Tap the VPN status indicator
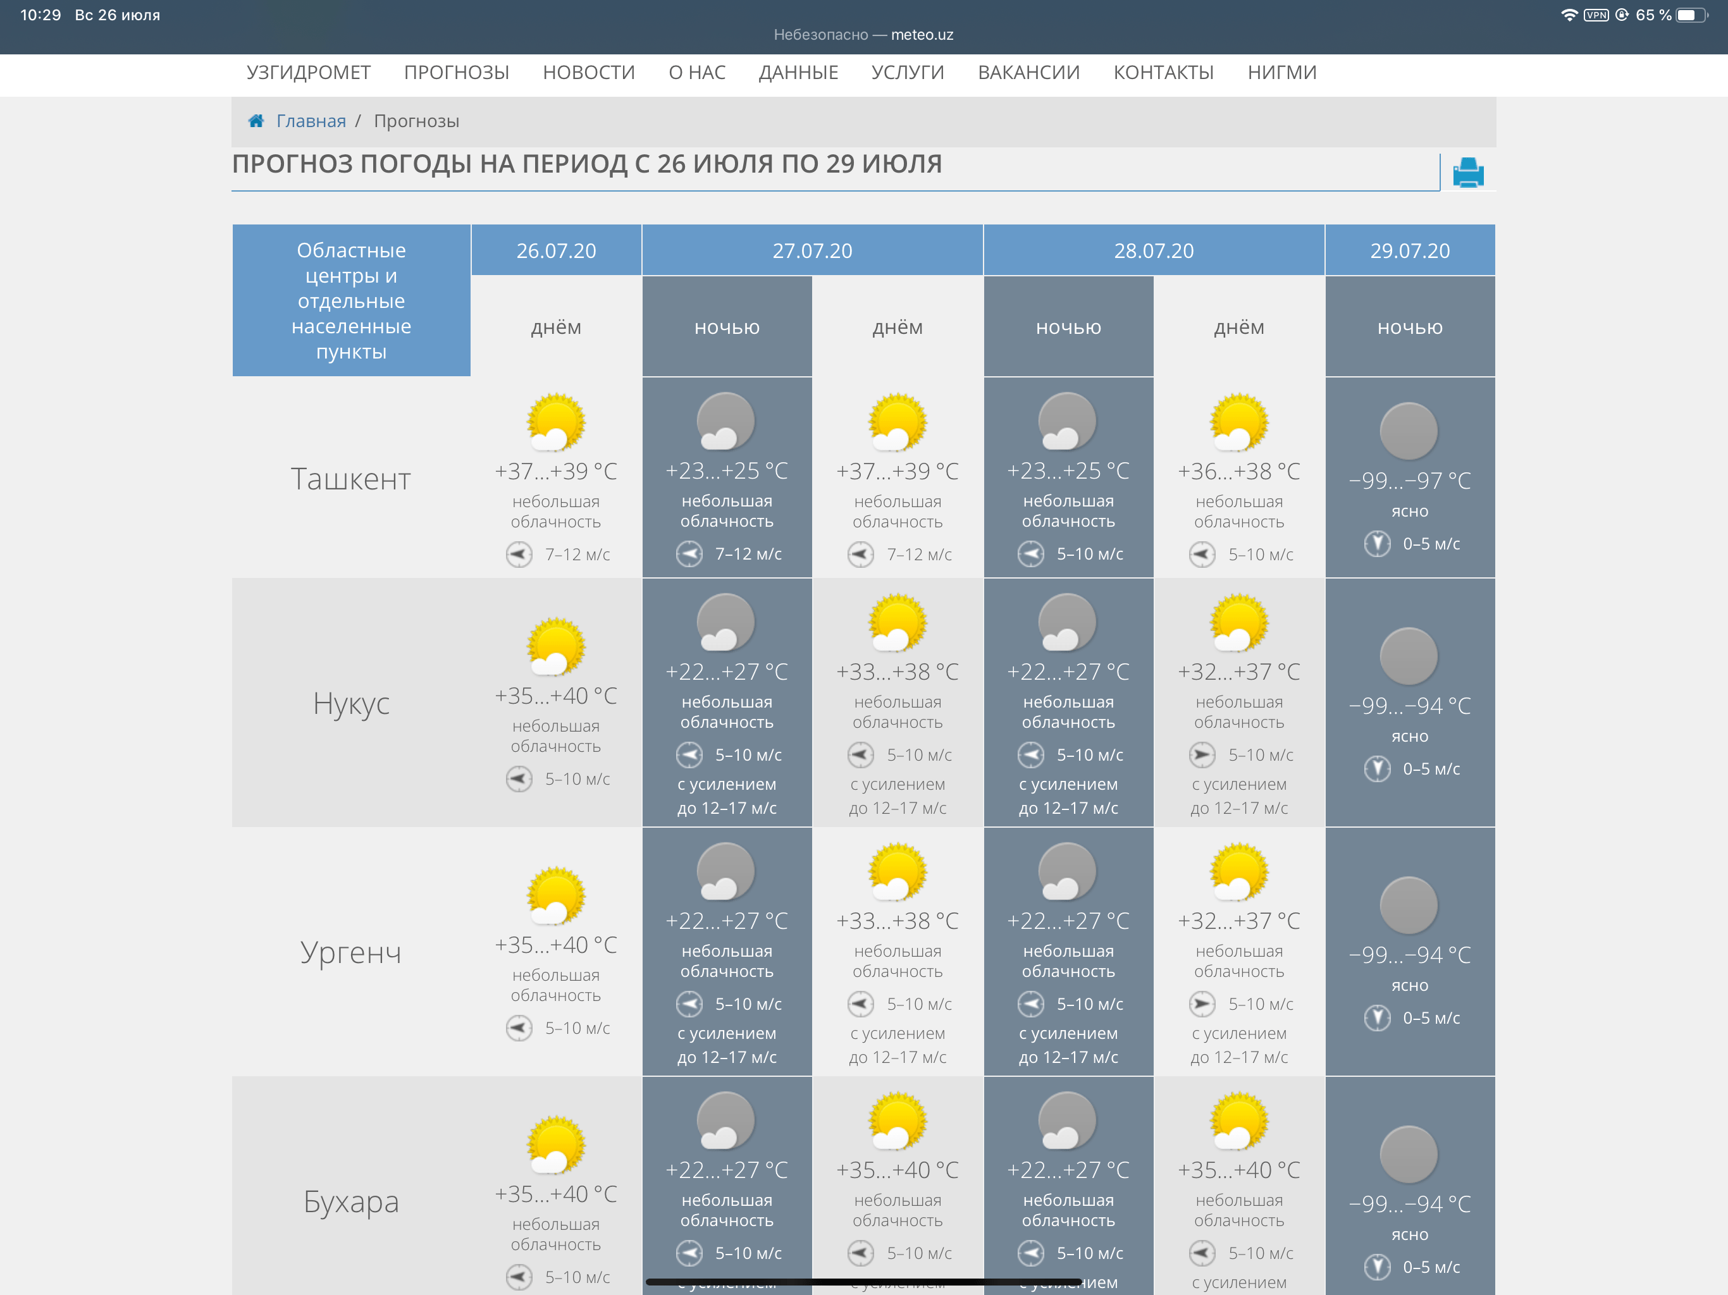 click(1596, 15)
